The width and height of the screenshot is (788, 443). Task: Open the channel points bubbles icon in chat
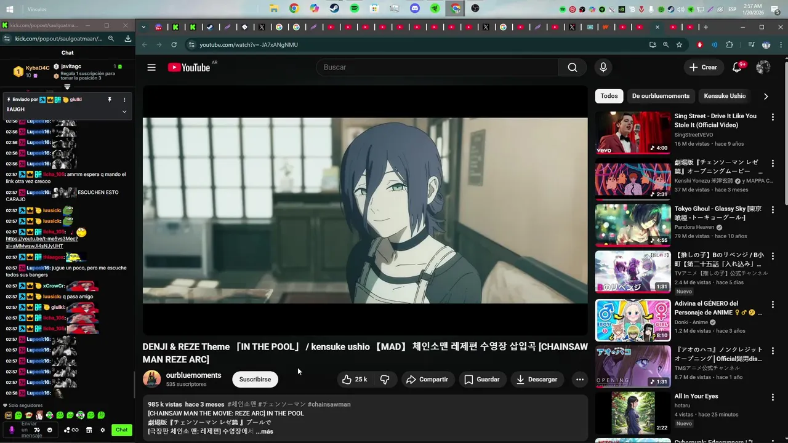coord(71,430)
